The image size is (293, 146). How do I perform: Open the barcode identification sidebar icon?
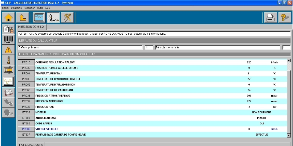pyautogui.click(x=8, y=39)
